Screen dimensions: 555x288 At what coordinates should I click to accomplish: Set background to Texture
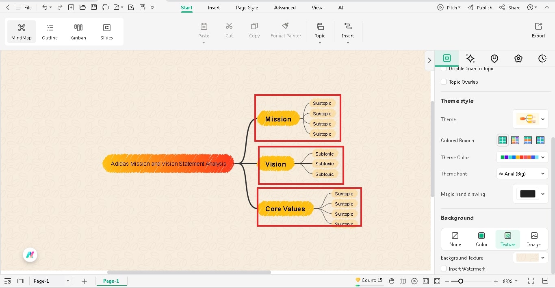click(x=508, y=239)
